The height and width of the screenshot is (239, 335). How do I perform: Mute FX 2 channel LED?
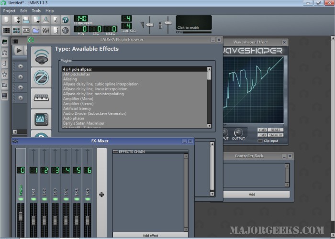(x=45, y=199)
